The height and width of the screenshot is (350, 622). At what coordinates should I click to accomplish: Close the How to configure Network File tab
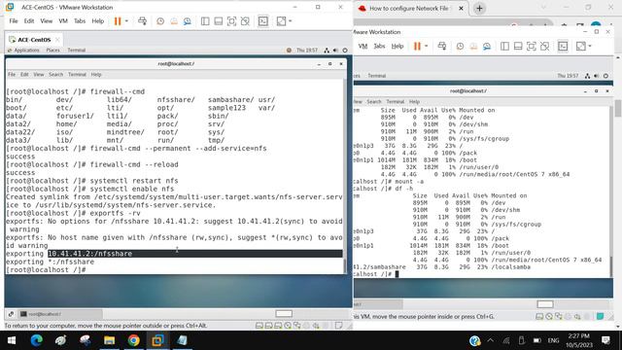point(461,9)
